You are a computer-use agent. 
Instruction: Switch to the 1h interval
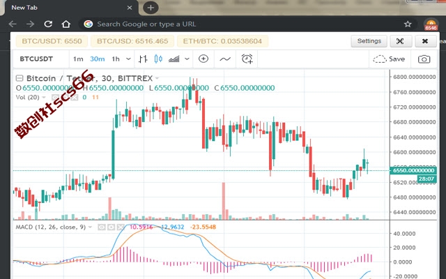[116, 59]
